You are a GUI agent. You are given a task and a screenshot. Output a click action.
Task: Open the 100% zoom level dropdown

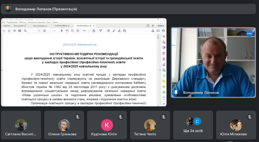pyautogui.click(x=86, y=31)
